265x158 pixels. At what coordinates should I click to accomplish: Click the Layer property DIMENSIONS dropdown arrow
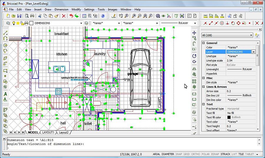(253, 52)
